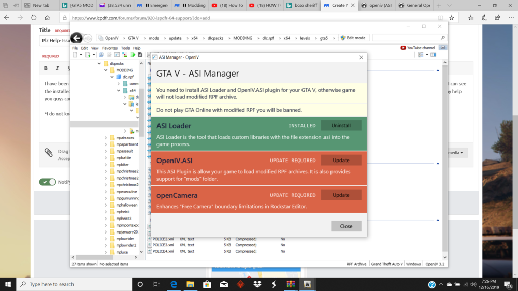This screenshot has width=518, height=291.
Task: Click the OpenIV black back arrow button
Action: tap(77, 38)
